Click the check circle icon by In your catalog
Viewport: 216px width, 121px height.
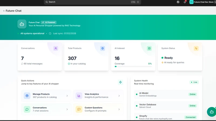coord(69,64)
